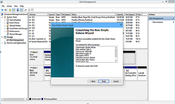This screenshot has height=104, width=175.
Task: Collapse the System Tools tree node
Action: click(2, 17)
